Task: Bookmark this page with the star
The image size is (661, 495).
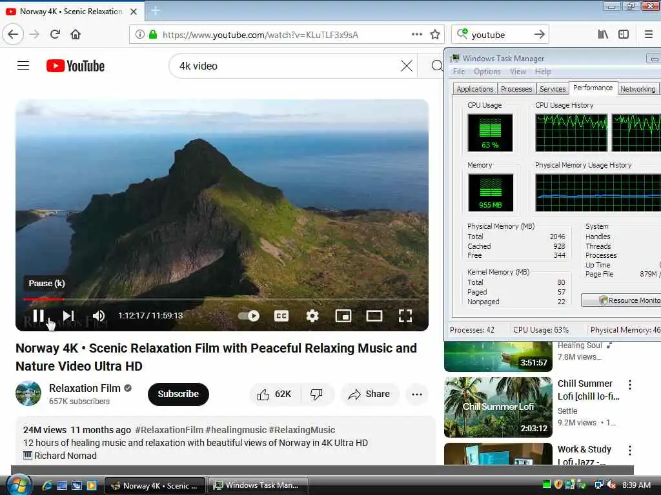Action: [435, 34]
